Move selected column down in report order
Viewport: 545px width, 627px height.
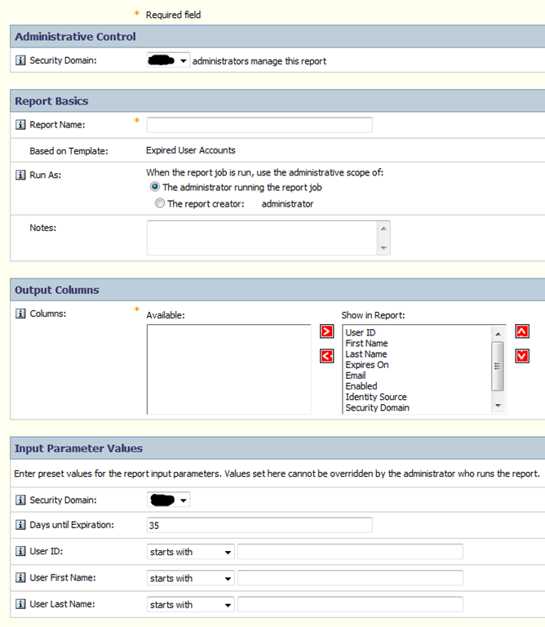point(522,356)
